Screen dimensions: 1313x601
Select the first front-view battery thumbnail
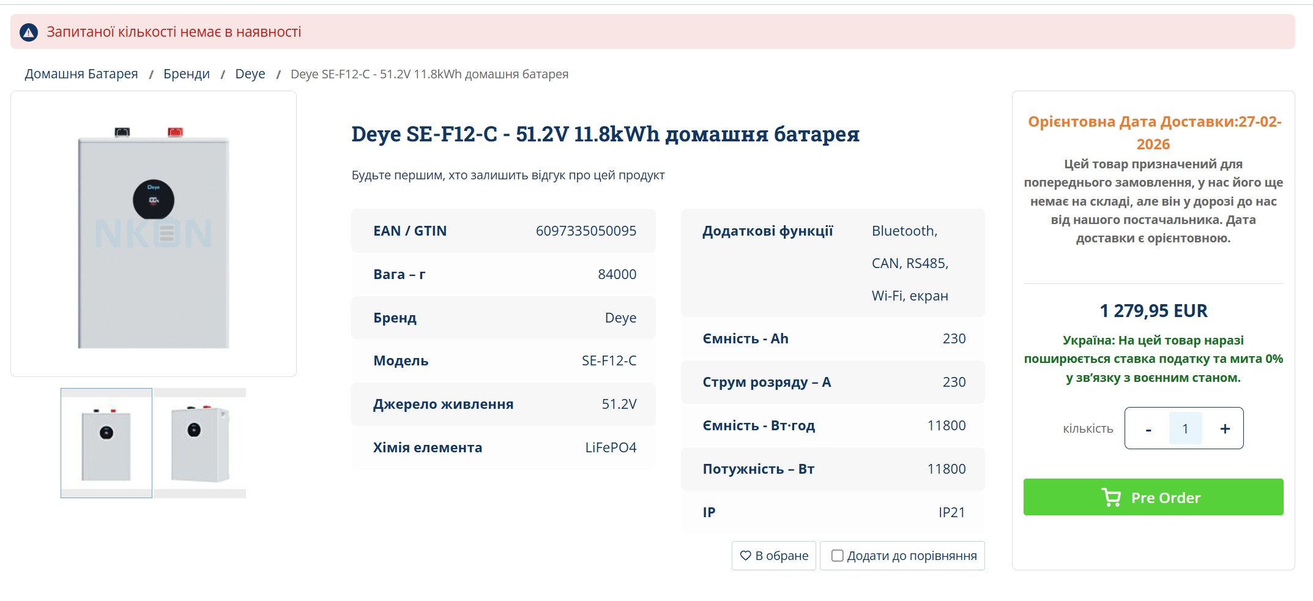[106, 443]
